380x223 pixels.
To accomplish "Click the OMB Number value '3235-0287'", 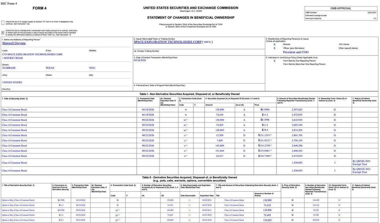I will tap(372, 12).
